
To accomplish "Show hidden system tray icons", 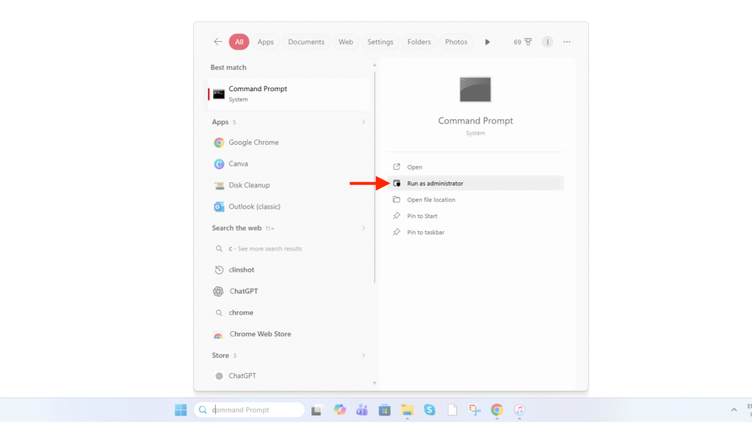I will [x=734, y=410].
